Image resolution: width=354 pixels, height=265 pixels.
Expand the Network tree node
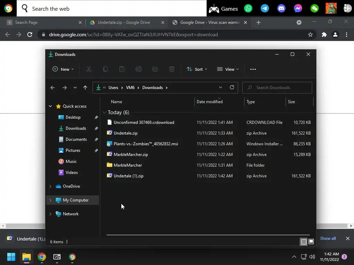(50, 214)
